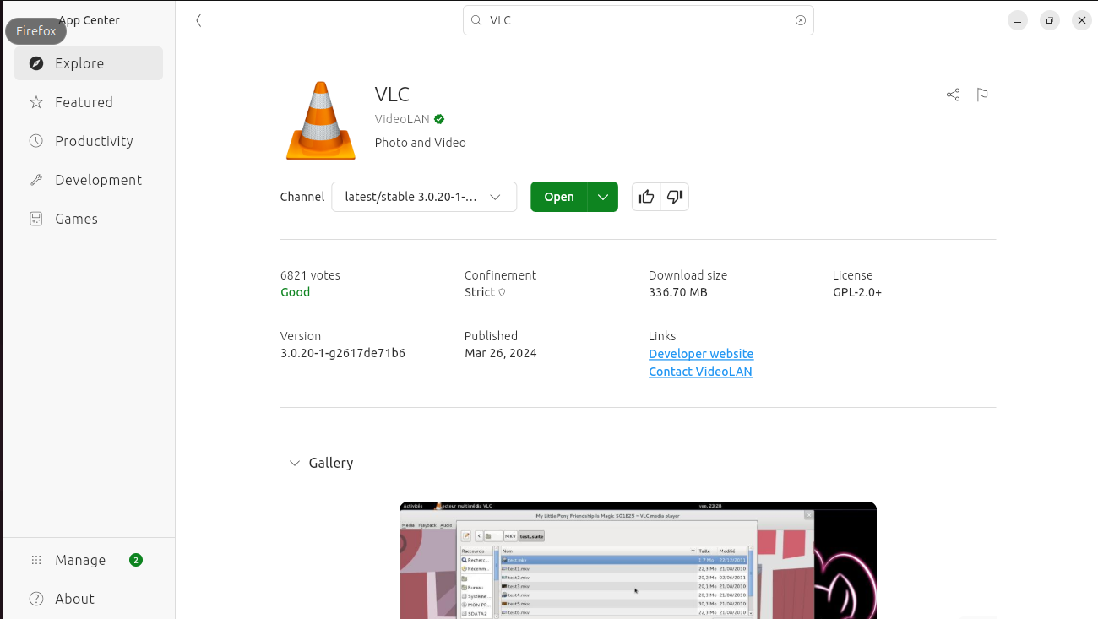This screenshot has width=1098, height=619.
Task: Click the VLC gallery screenshot
Action: [638, 560]
